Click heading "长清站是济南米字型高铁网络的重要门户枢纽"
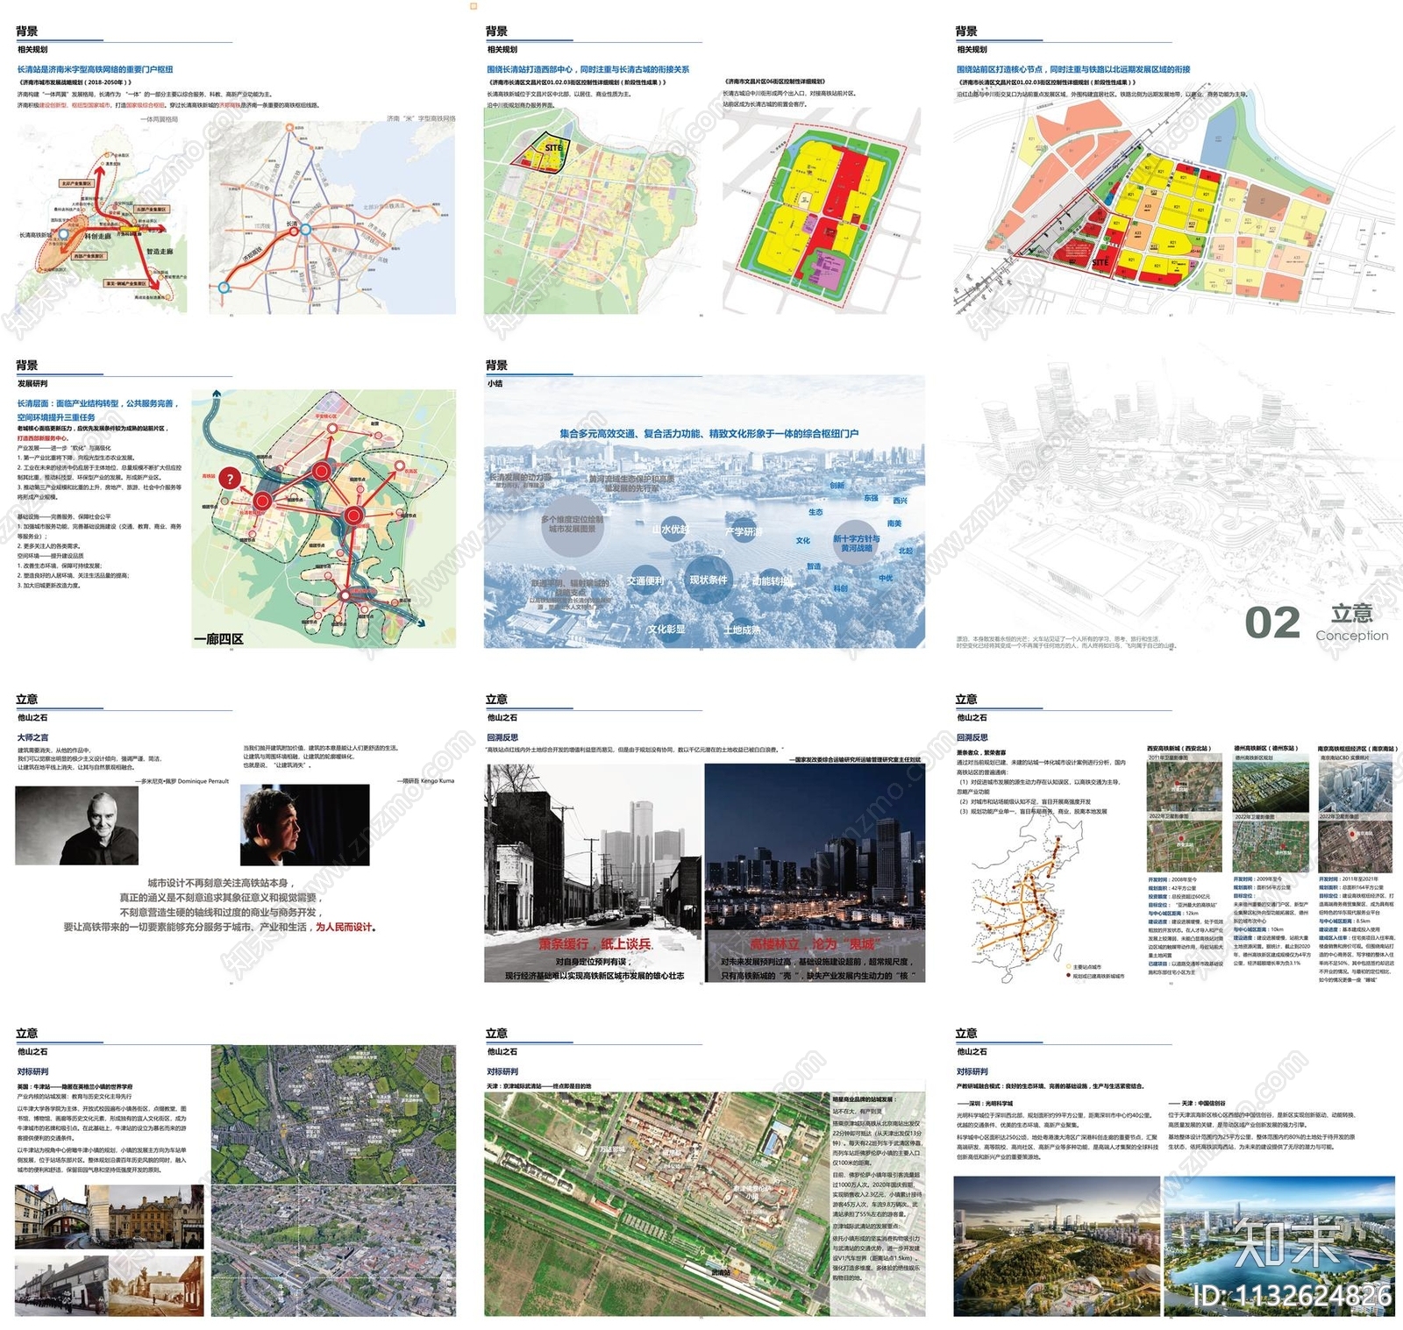This screenshot has height=1330, width=1403. tap(96, 69)
